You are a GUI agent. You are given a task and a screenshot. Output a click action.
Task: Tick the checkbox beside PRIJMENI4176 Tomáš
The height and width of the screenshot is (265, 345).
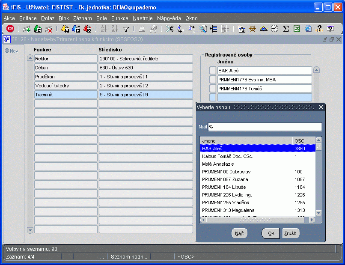tap(213, 89)
